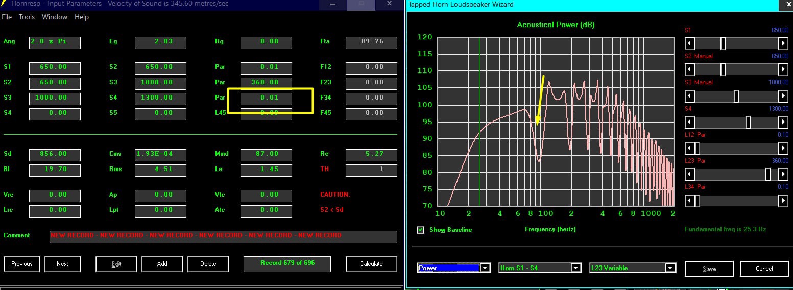
Task: Click the S1 slider left arrow
Action: (690, 43)
